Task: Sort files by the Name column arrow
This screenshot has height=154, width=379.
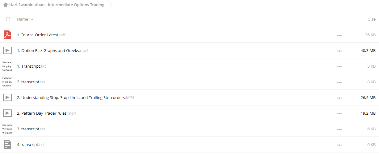Action: pyautogui.click(x=32, y=19)
